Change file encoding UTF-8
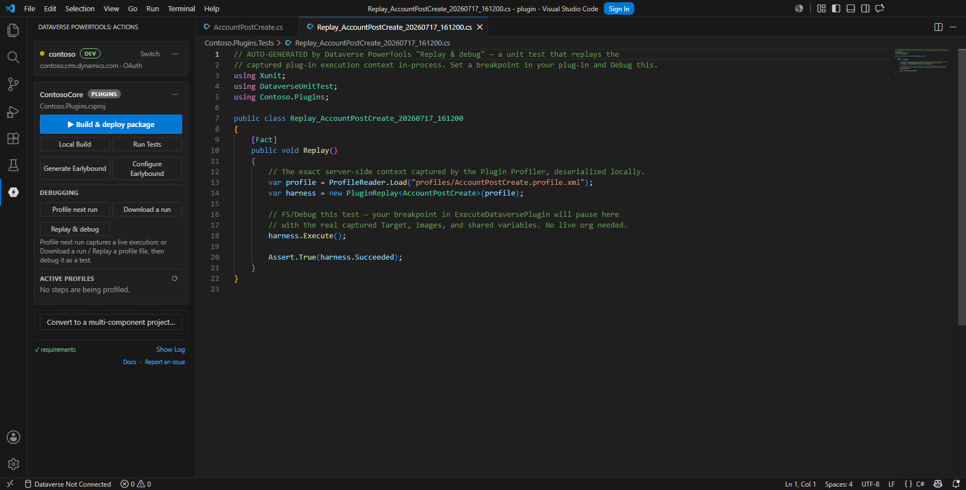966x490 pixels. click(x=870, y=484)
